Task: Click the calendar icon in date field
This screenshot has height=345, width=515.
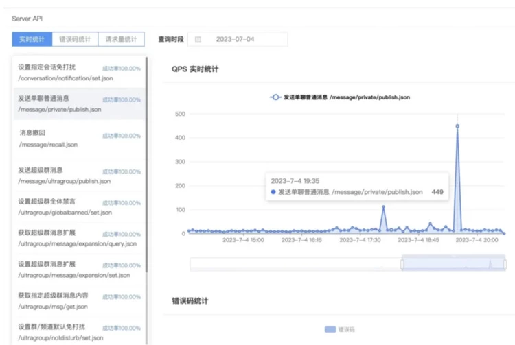Action: point(198,39)
